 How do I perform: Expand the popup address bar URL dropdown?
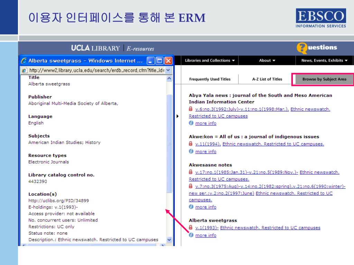pos(168,70)
